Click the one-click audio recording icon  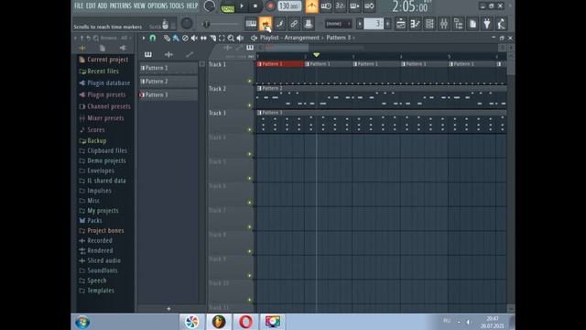point(501,24)
